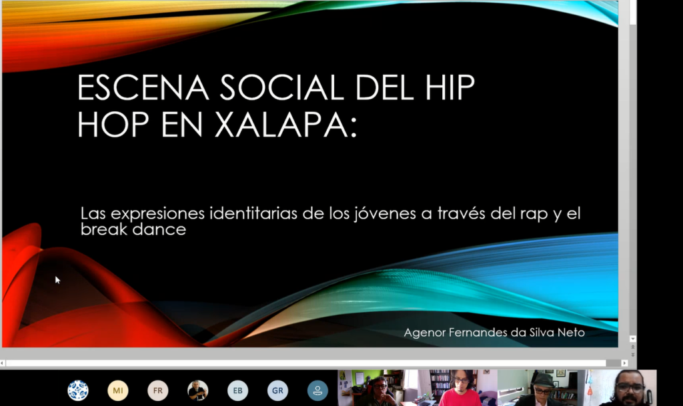
Task: Open video feed with green wall background
Action: pos(377,388)
